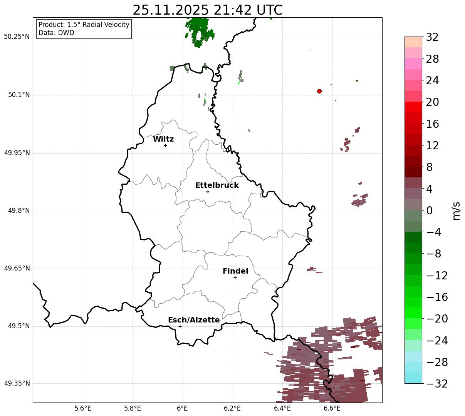This screenshot has height=416, width=465.
Task: Click the cyan swatch at bottom of colorbar
Action: 413,378
